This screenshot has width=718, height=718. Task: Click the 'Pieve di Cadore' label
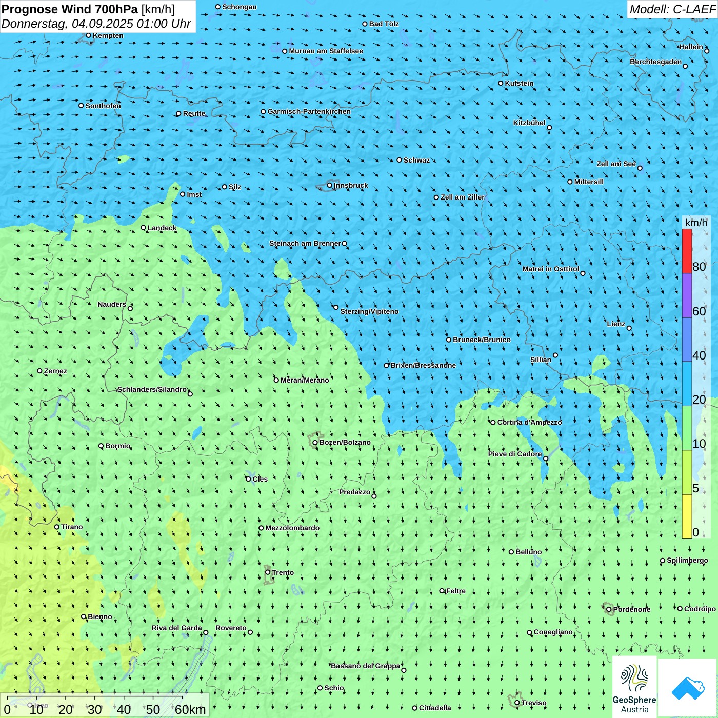click(515, 454)
